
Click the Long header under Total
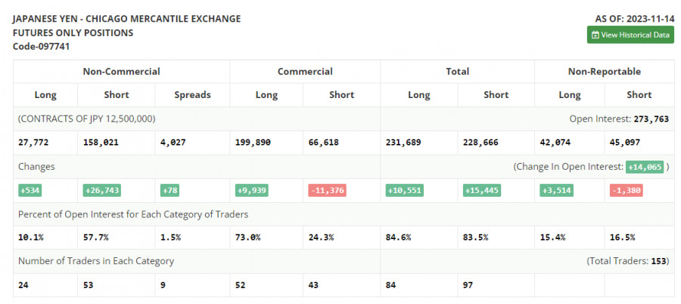pos(418,95)
